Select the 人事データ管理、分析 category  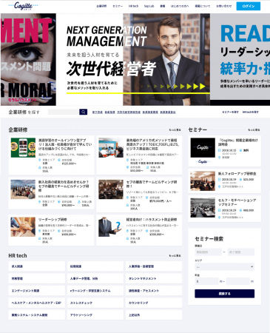[x=95, y=278]
